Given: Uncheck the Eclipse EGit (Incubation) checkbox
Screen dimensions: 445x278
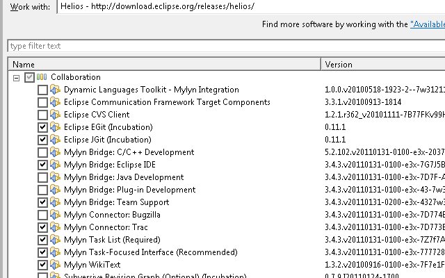Looking at the screenshot, I should pyautogui.click(x=42, y=127).
